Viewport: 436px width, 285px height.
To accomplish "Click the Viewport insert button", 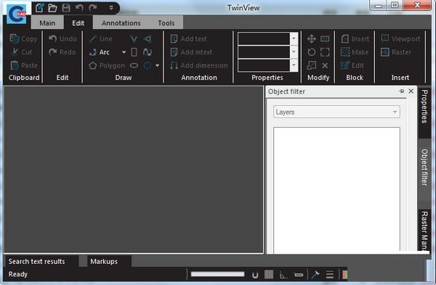I will (400, 39).
